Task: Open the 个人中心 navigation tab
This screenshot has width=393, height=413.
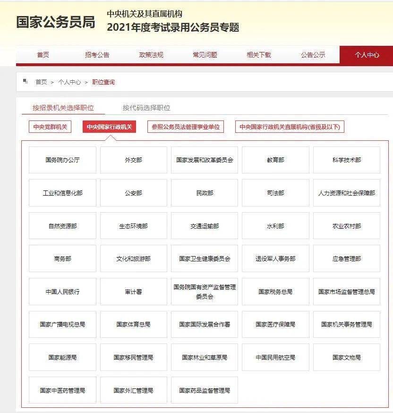Action: pos(367,55)
